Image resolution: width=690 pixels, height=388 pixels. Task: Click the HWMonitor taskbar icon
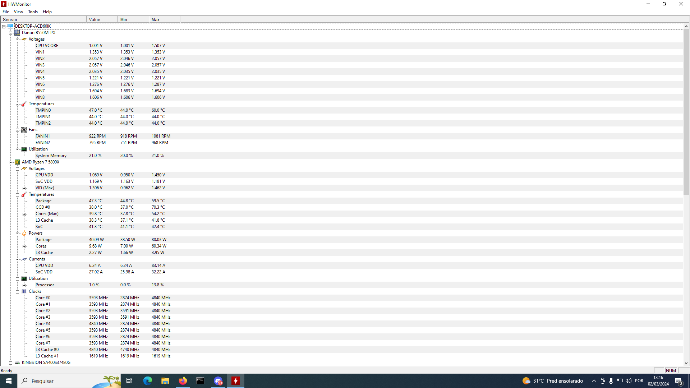coord(236,381)
